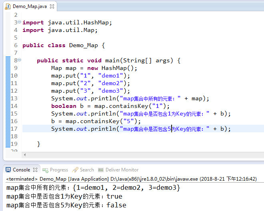Screen dimensions: 264x211
Task: Click the left arrow of horizontal scrollbar
Action: coord(25,155)
